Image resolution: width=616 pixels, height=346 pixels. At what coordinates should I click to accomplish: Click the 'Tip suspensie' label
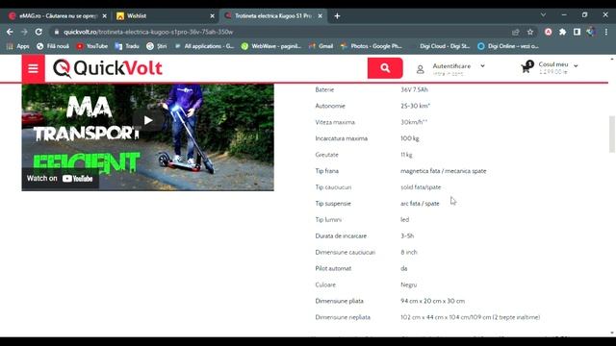tap(333, 204)
